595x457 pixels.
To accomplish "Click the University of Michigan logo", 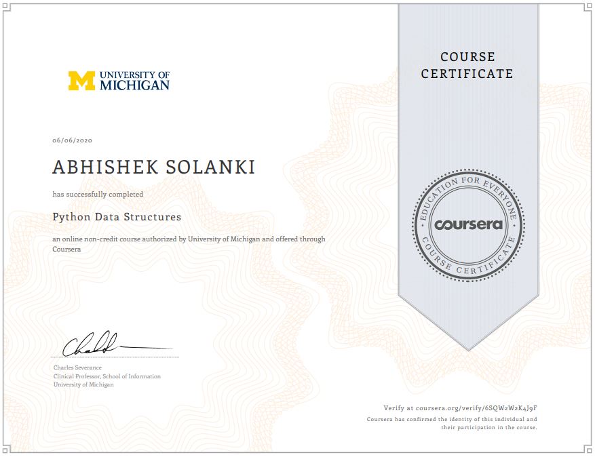I will click(x=119, y=81).
